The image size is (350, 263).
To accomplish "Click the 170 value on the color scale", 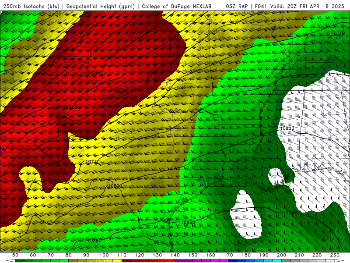I will tap(228, 255).
